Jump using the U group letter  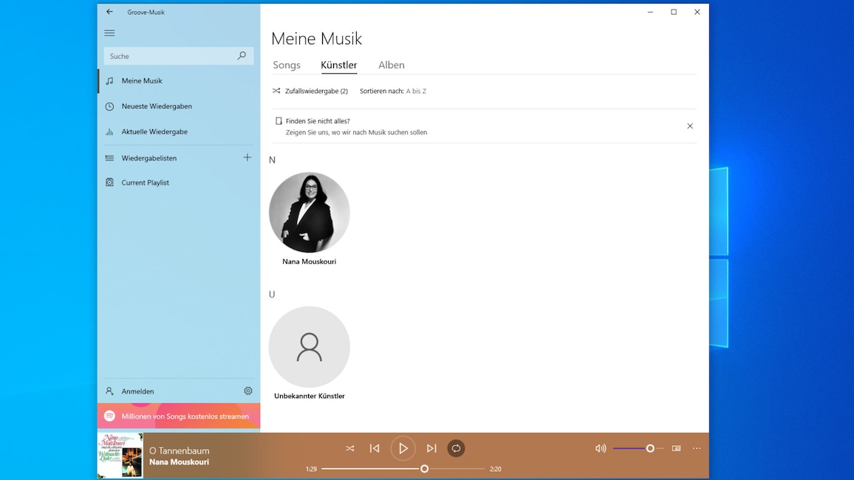coord(272,295)
